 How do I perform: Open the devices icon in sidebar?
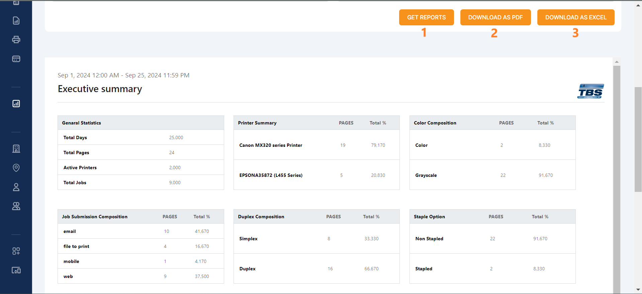tap(16, 270)
